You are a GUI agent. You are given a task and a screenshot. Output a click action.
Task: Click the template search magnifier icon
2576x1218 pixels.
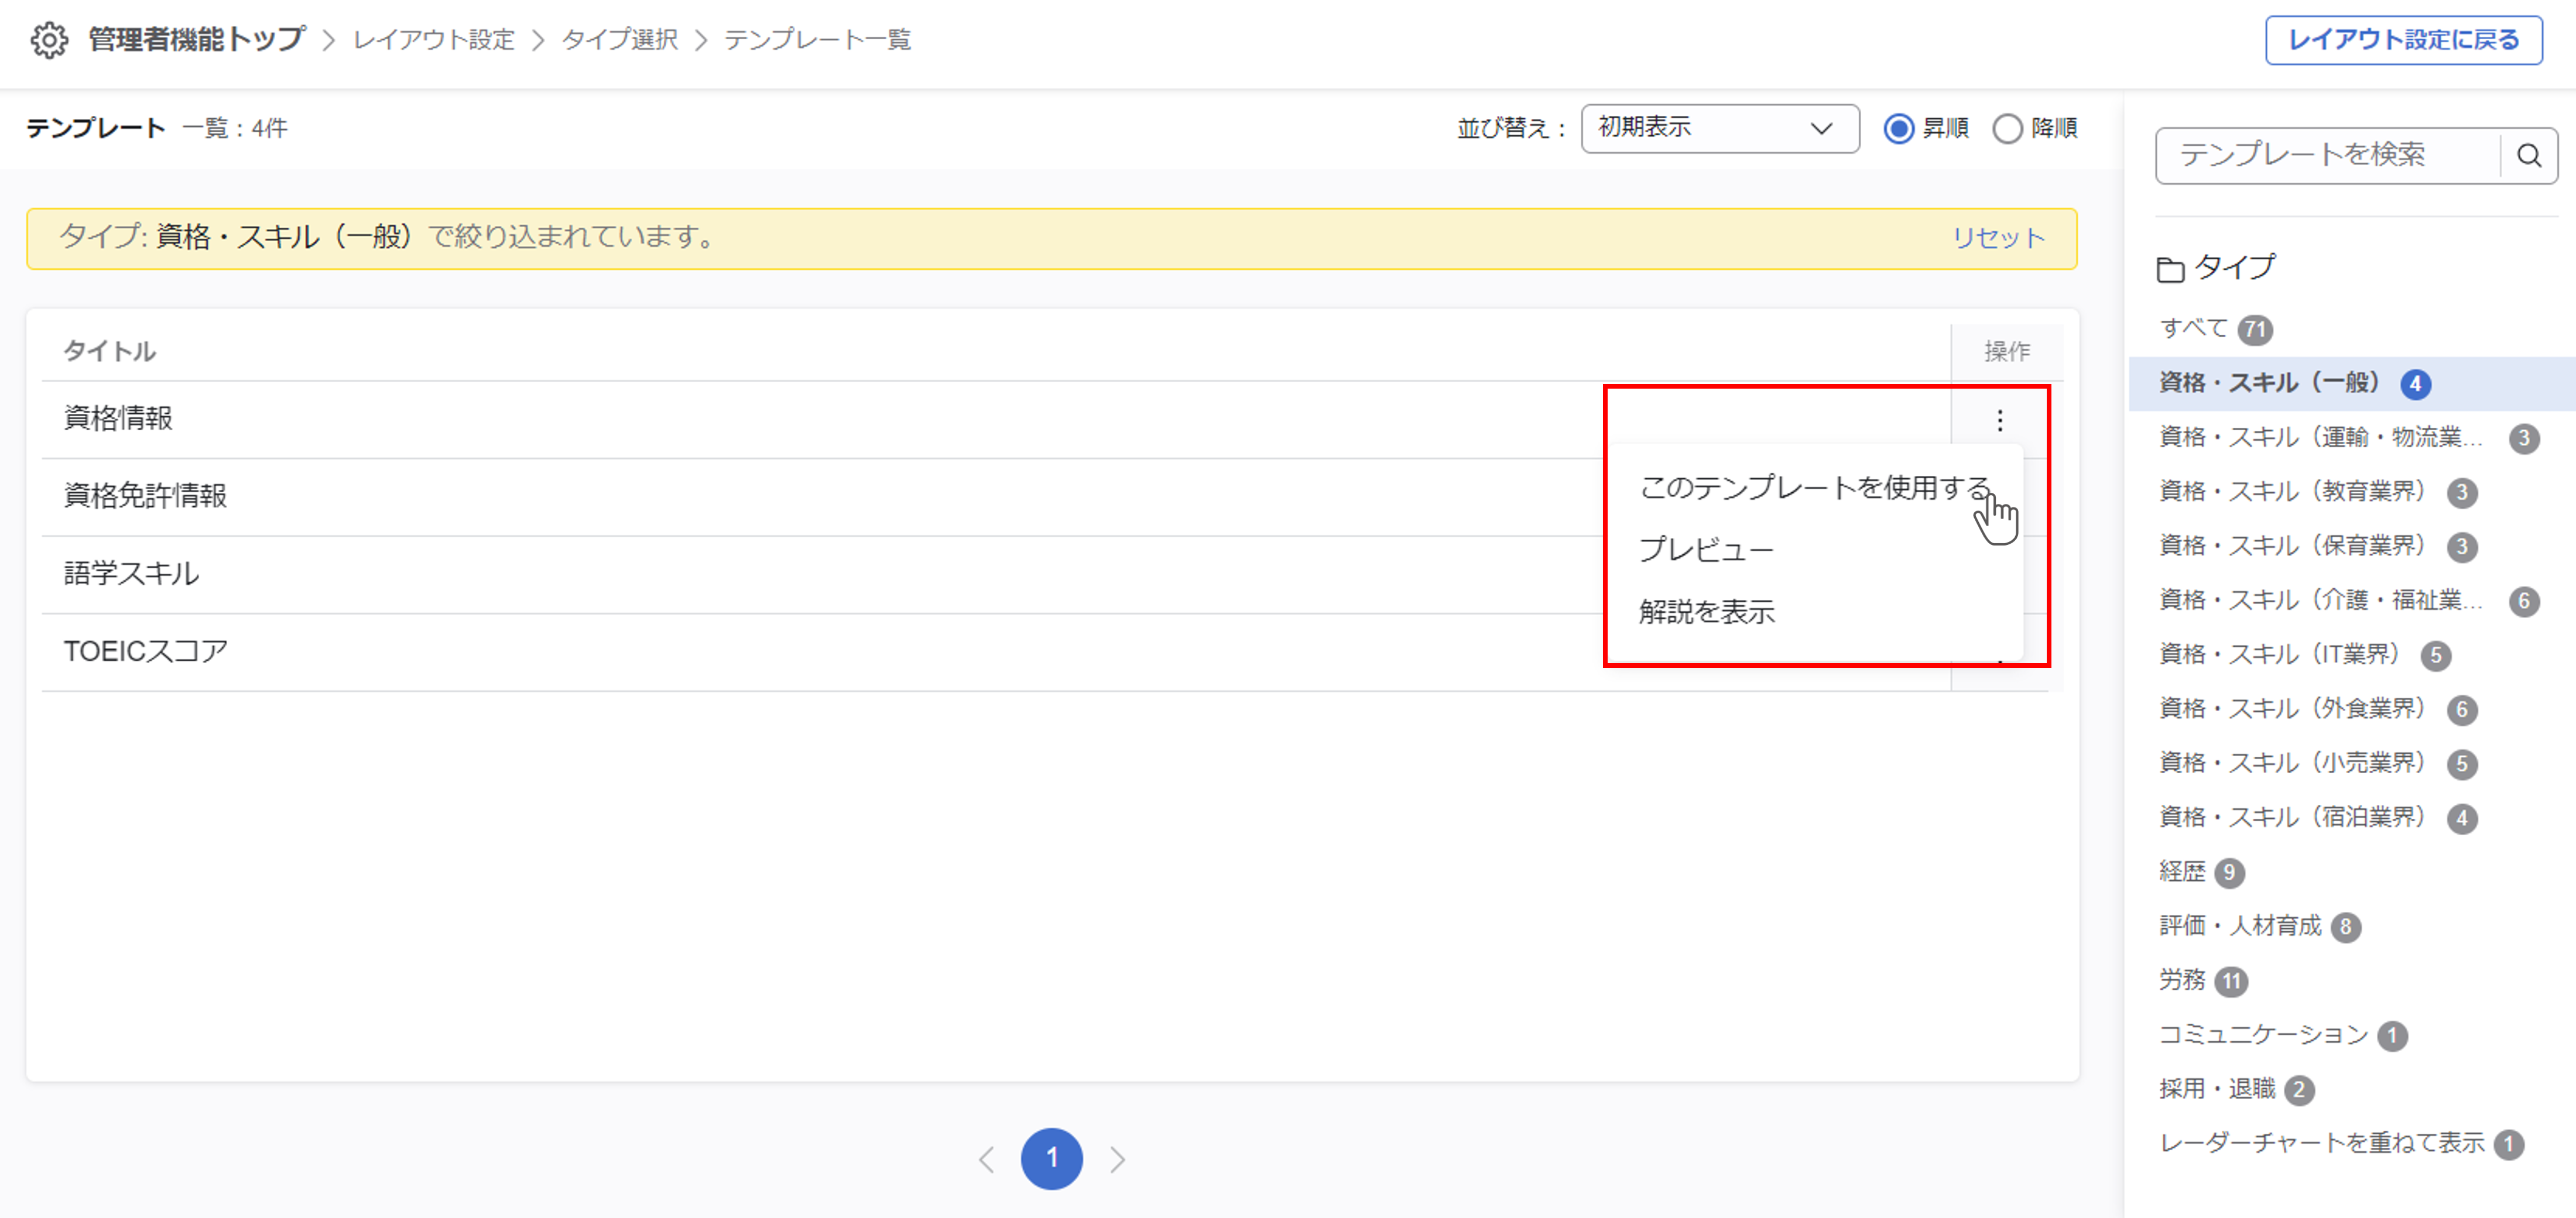2528,156
